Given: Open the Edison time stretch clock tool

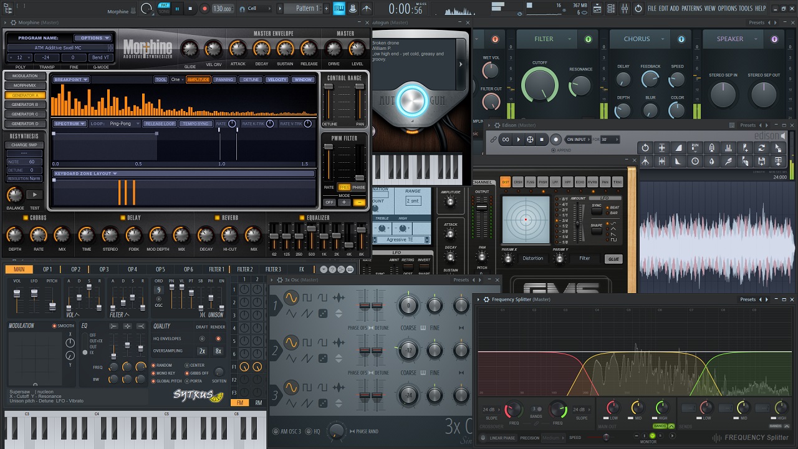Looking at the screenshot, I should [695, 161].
